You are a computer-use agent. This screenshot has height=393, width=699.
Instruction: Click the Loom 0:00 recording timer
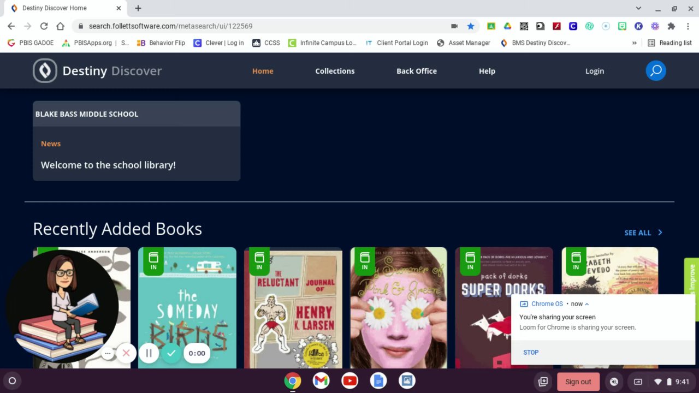(x=197, y=353)
